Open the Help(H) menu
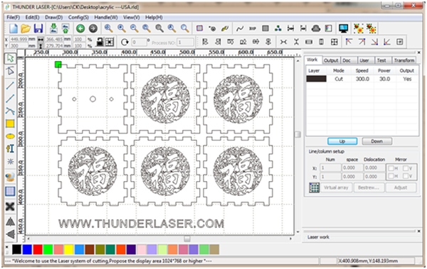Screen dimensions: 427x269 pyautogui.click(x=154, y=18)
